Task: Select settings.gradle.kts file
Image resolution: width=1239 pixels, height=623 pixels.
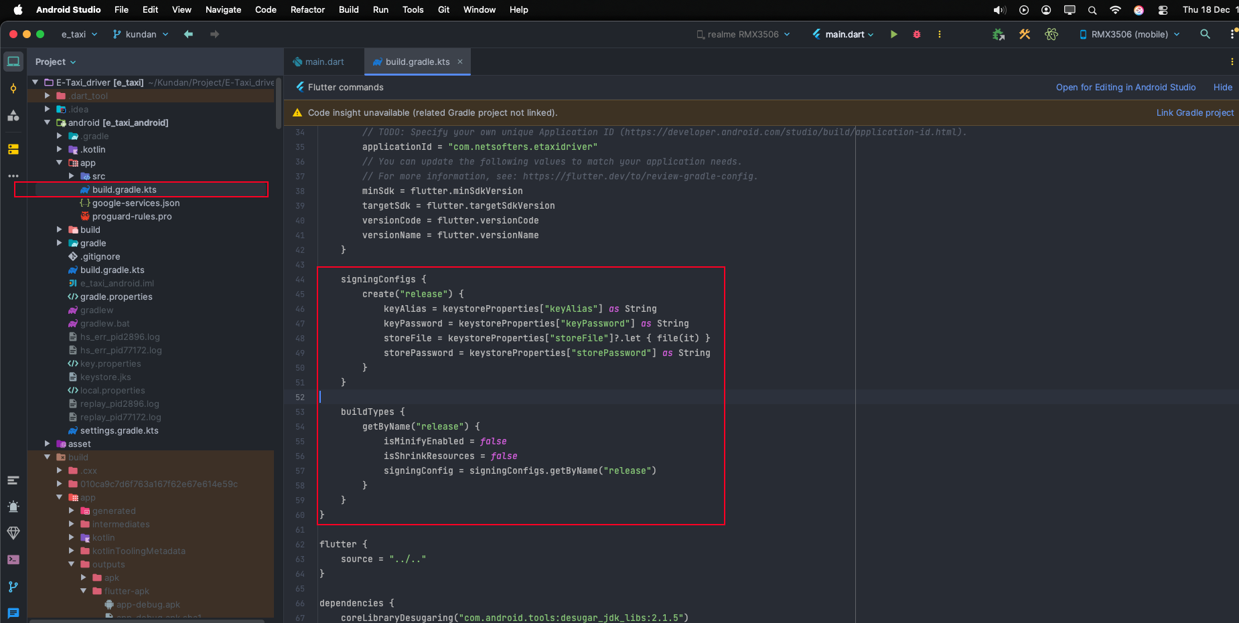Action: (x=119, y=430)
